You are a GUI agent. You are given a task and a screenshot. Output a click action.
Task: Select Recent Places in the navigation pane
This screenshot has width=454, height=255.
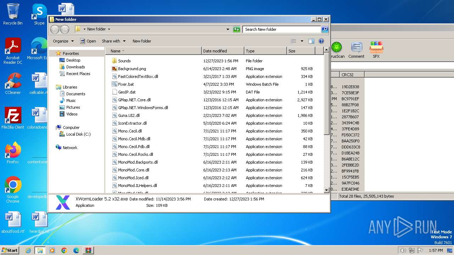(x=78, y=74)
